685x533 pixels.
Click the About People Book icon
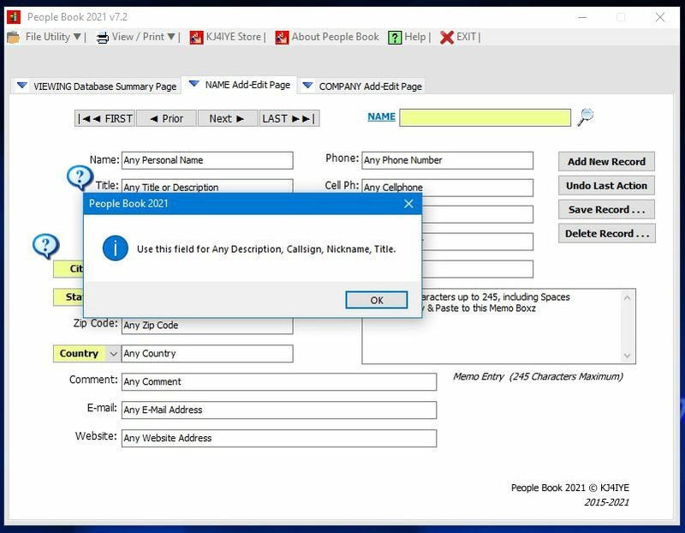[282, 38]
